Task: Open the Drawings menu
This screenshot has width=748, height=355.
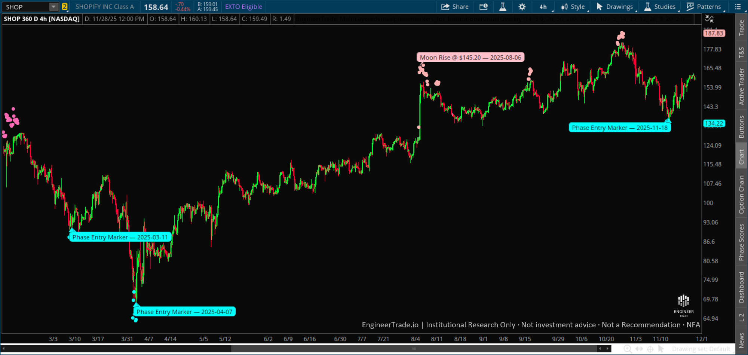Action: coord(615,7)
